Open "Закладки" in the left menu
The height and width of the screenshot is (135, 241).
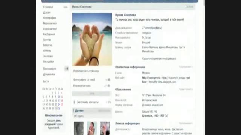click(48, 56)
